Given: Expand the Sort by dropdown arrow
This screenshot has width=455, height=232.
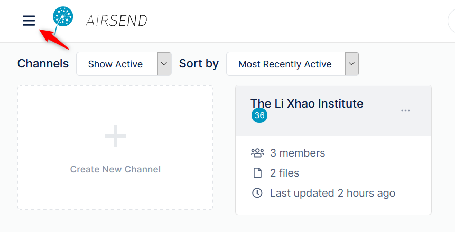Looking at the screenshot, I should tap(352, 64).
